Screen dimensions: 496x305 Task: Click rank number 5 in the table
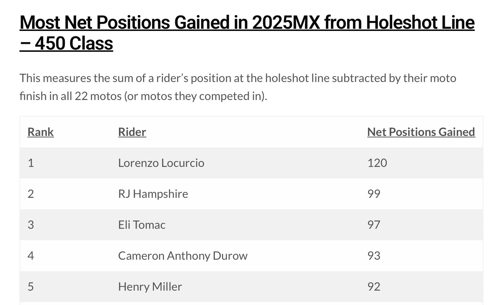coord(31,287)
